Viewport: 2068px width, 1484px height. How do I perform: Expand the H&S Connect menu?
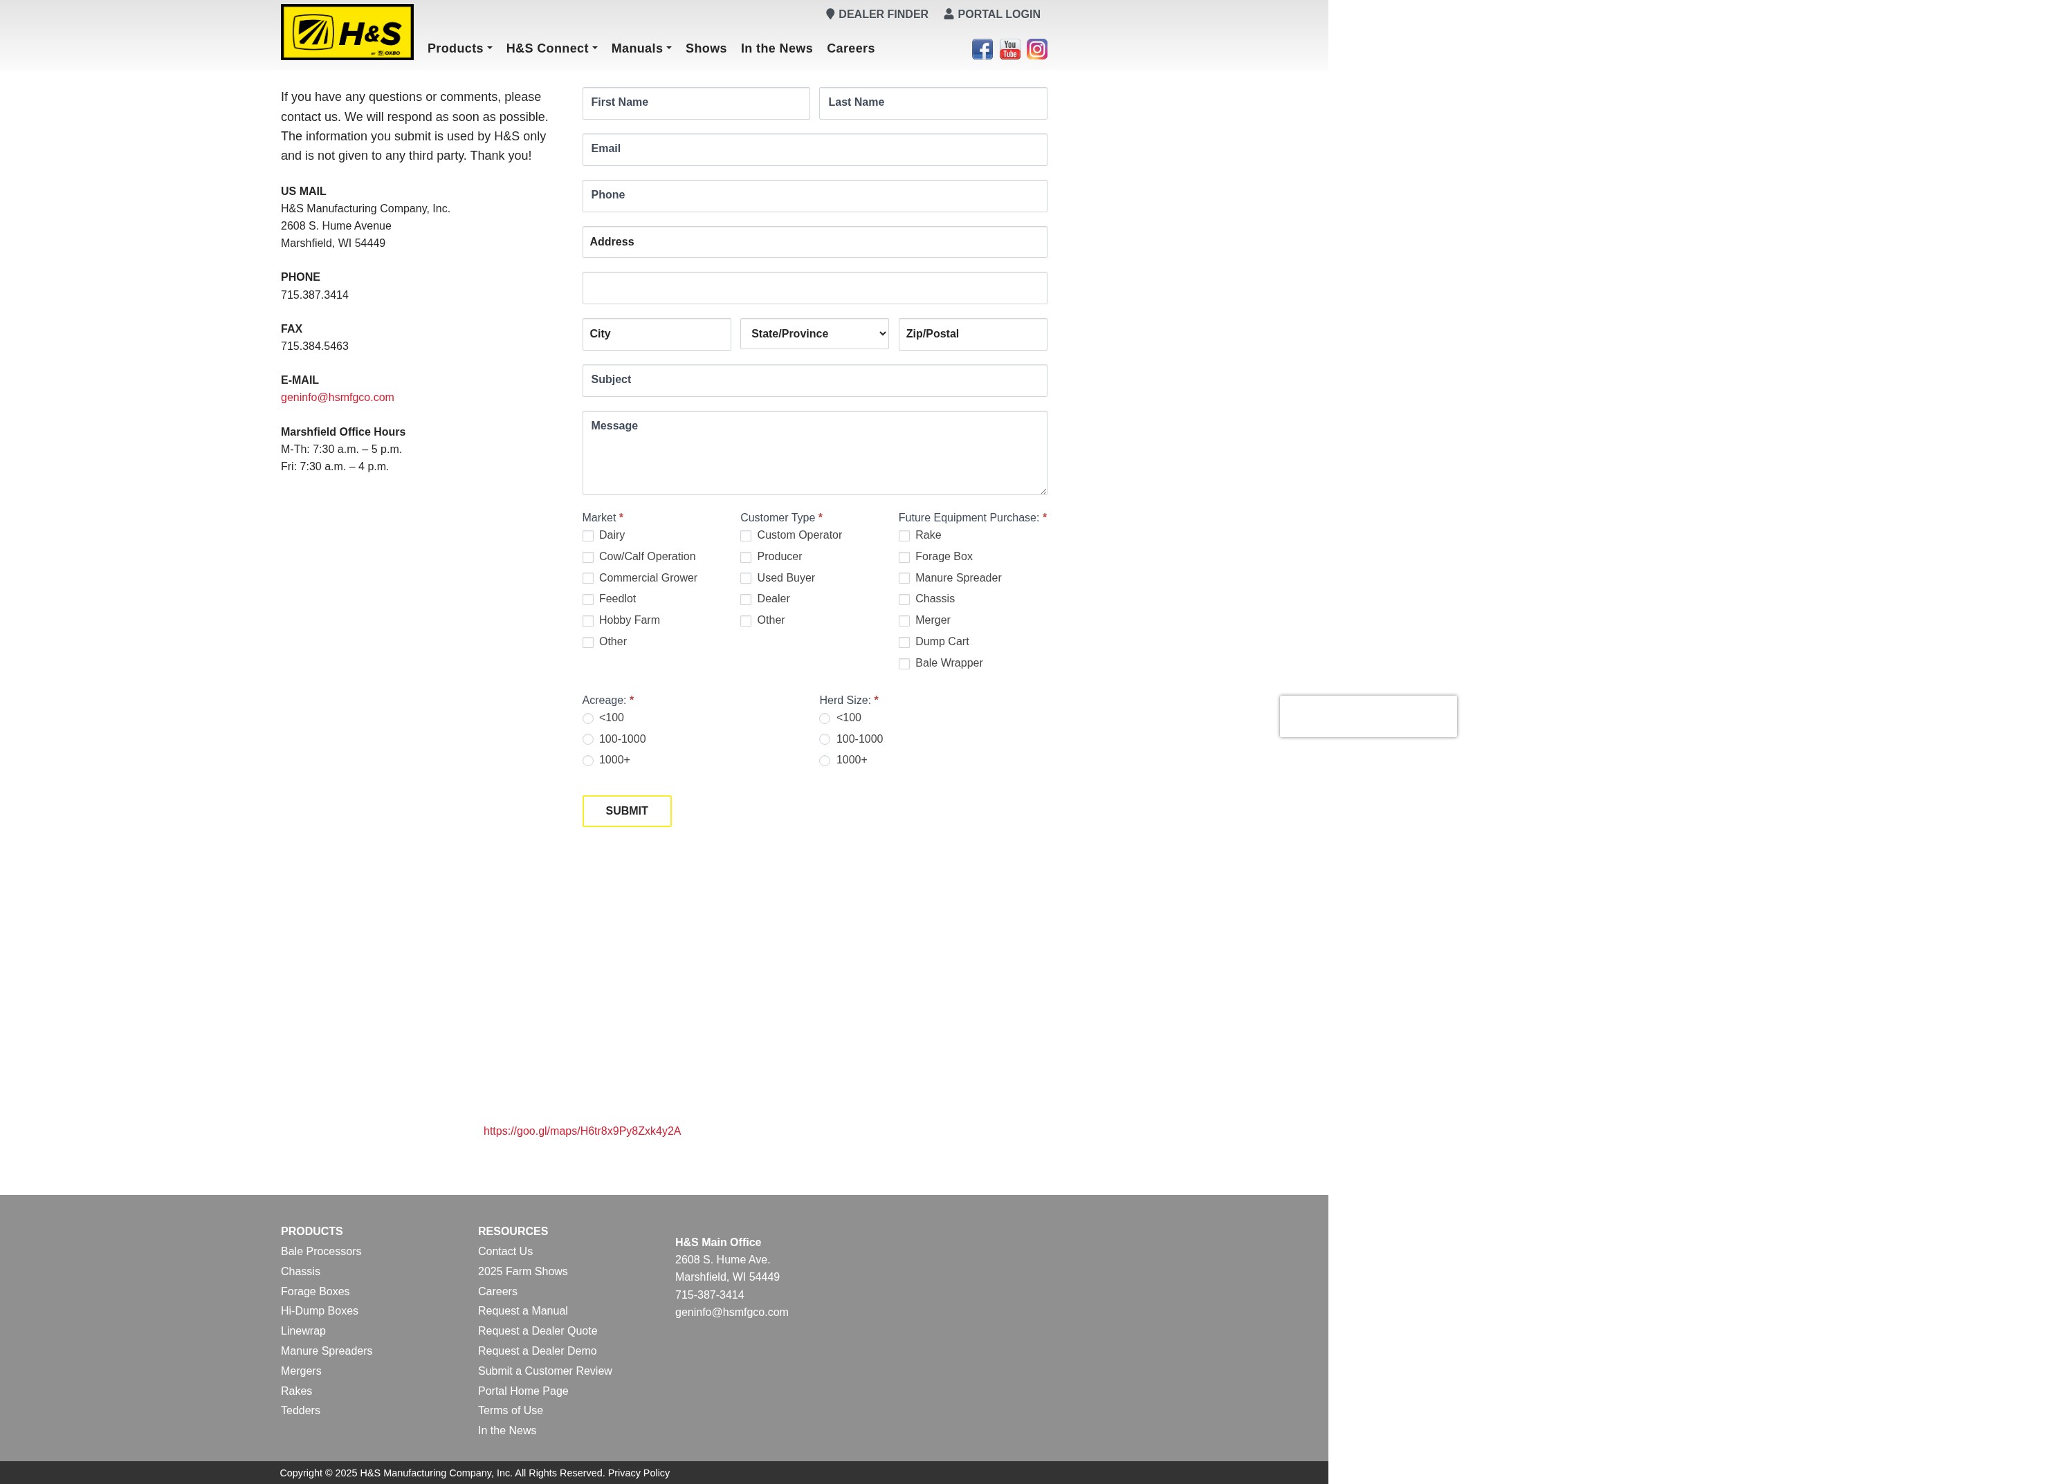(551, 48)
